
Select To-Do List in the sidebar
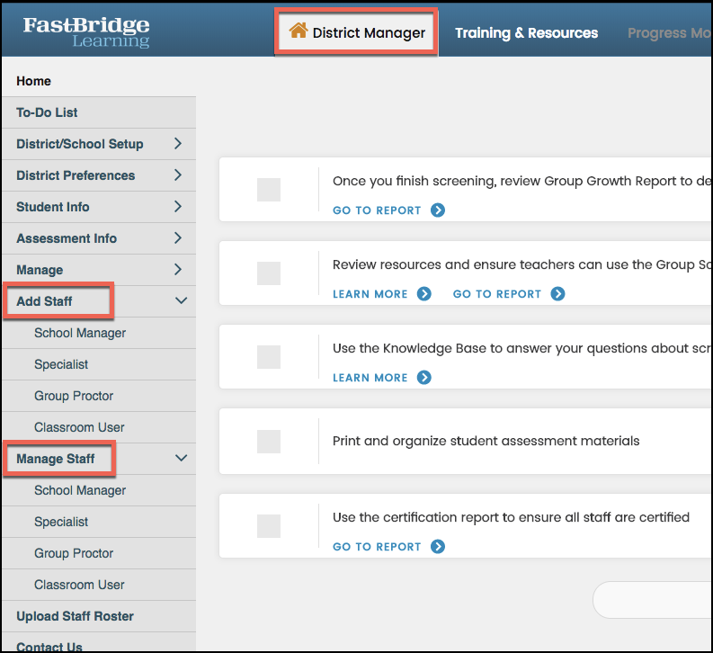pyautogui.click(x=47, y=112)
